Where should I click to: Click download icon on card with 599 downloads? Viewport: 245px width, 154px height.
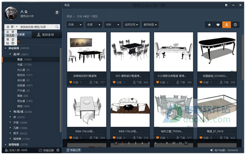(178, 82)
